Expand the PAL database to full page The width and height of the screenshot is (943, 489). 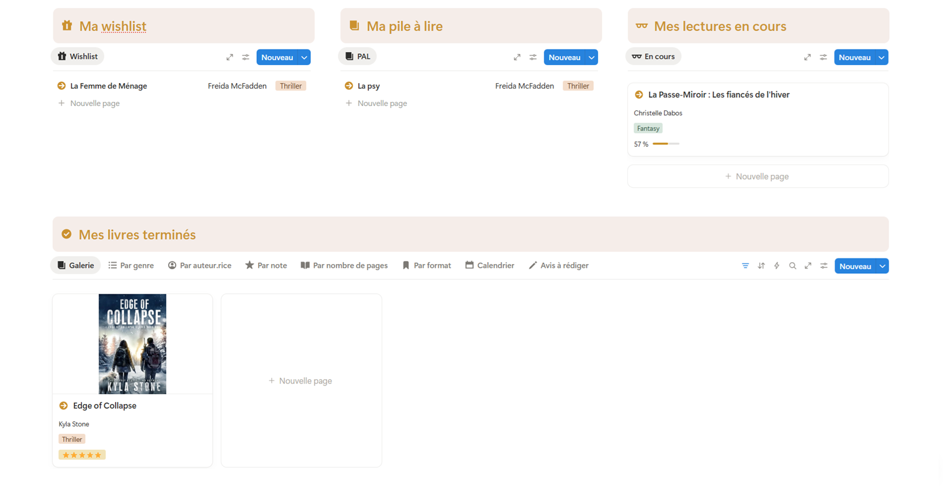click(x=517, y=57)
